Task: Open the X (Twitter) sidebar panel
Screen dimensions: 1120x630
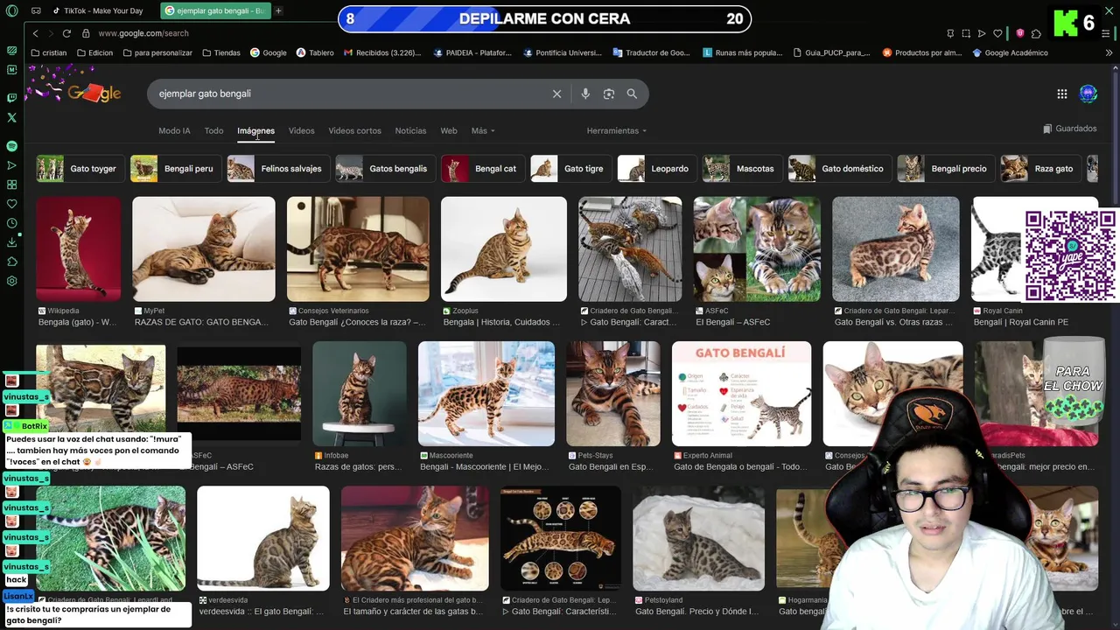Action: pyautogui.click(x=12, y=117)
